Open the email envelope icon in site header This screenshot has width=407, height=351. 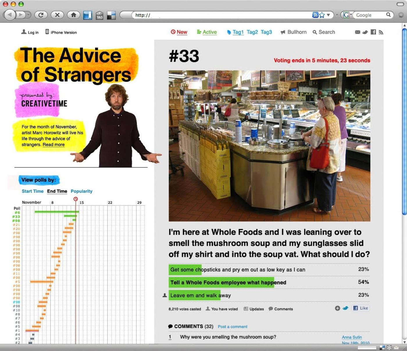pos(358,32)
